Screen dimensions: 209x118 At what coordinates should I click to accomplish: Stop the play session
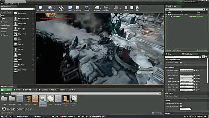(x=132, y=9)
